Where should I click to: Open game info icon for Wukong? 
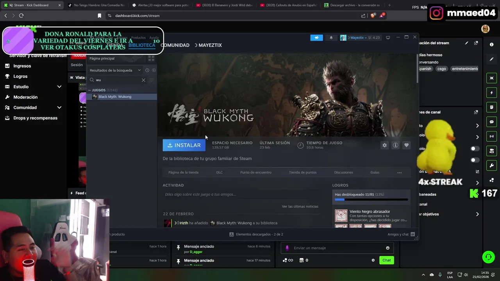395,145
